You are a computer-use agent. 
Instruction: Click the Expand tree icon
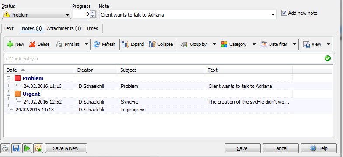125,44
